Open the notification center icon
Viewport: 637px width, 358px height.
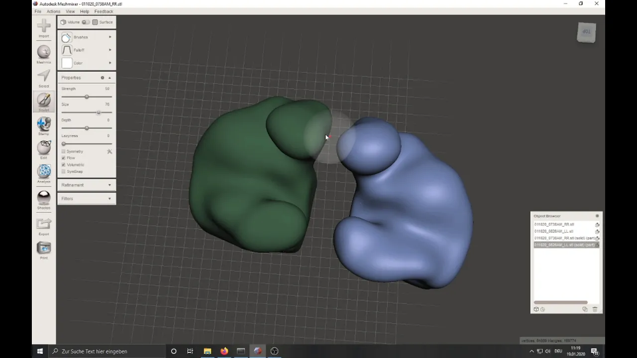tap(594, 351)
